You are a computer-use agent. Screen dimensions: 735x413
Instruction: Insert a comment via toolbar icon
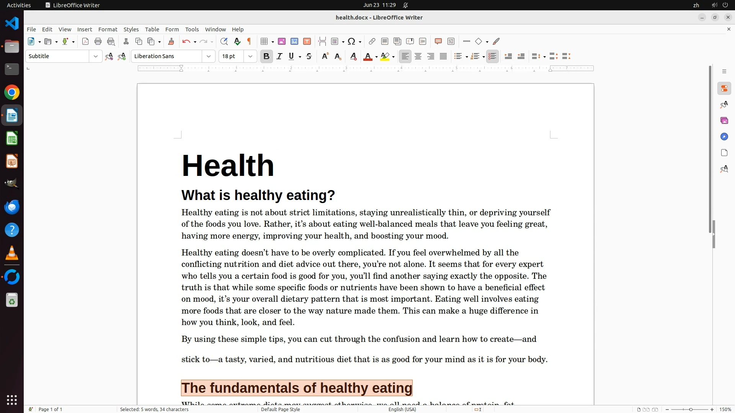point(438,42)
